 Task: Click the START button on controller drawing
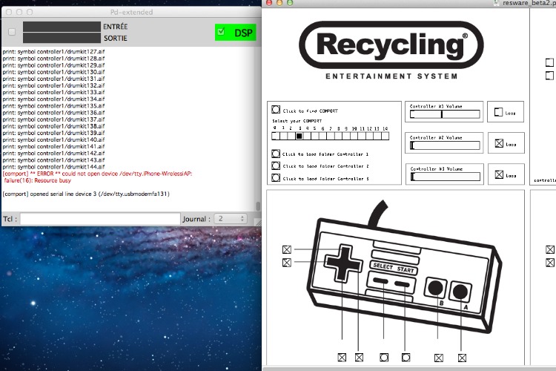[402, 284]
